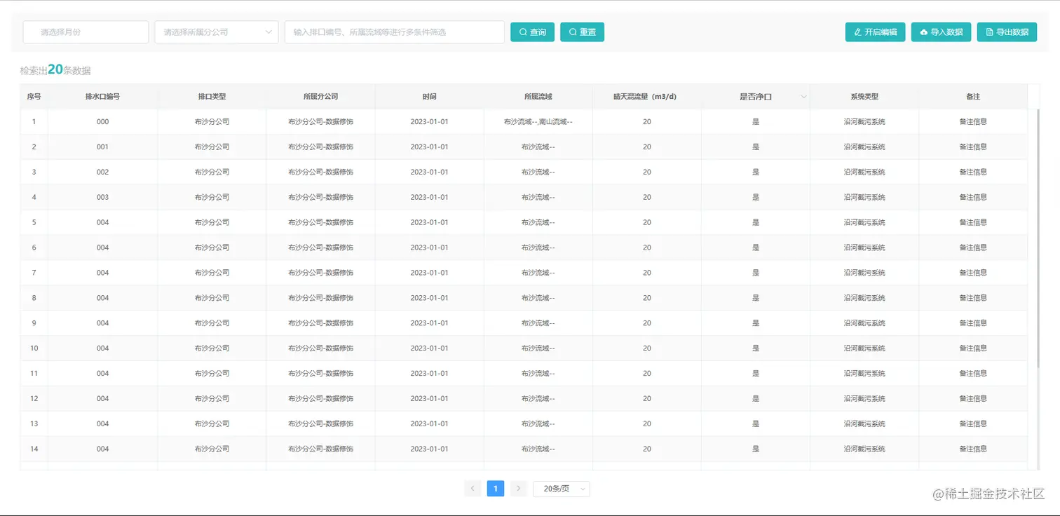This screenshot has width=1060, height=516.
Task: Click the 重置 reset button
Action: [582, 32]
